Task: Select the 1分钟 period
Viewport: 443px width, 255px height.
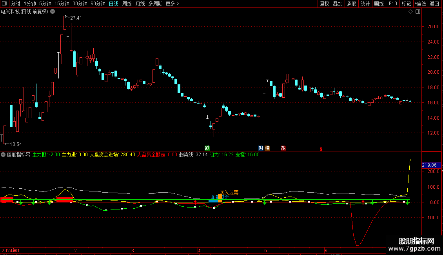Action: click(x=30, y=4)
